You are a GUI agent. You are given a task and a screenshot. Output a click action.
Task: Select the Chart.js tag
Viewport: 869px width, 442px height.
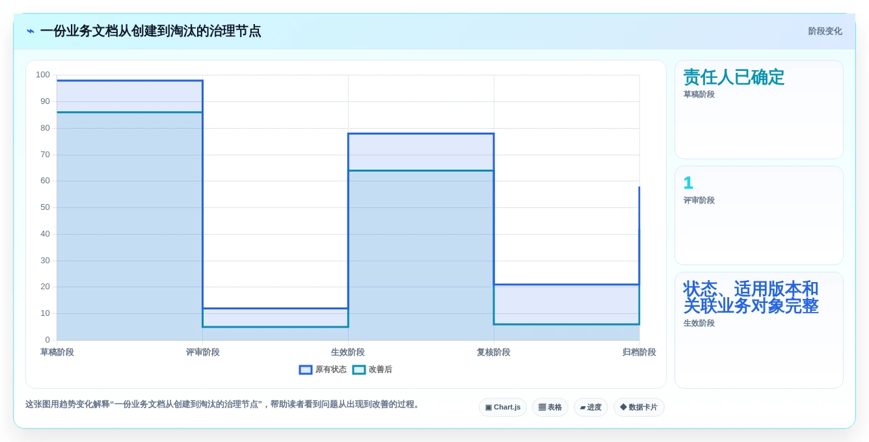pyautogui.click(x=503, y=408)
